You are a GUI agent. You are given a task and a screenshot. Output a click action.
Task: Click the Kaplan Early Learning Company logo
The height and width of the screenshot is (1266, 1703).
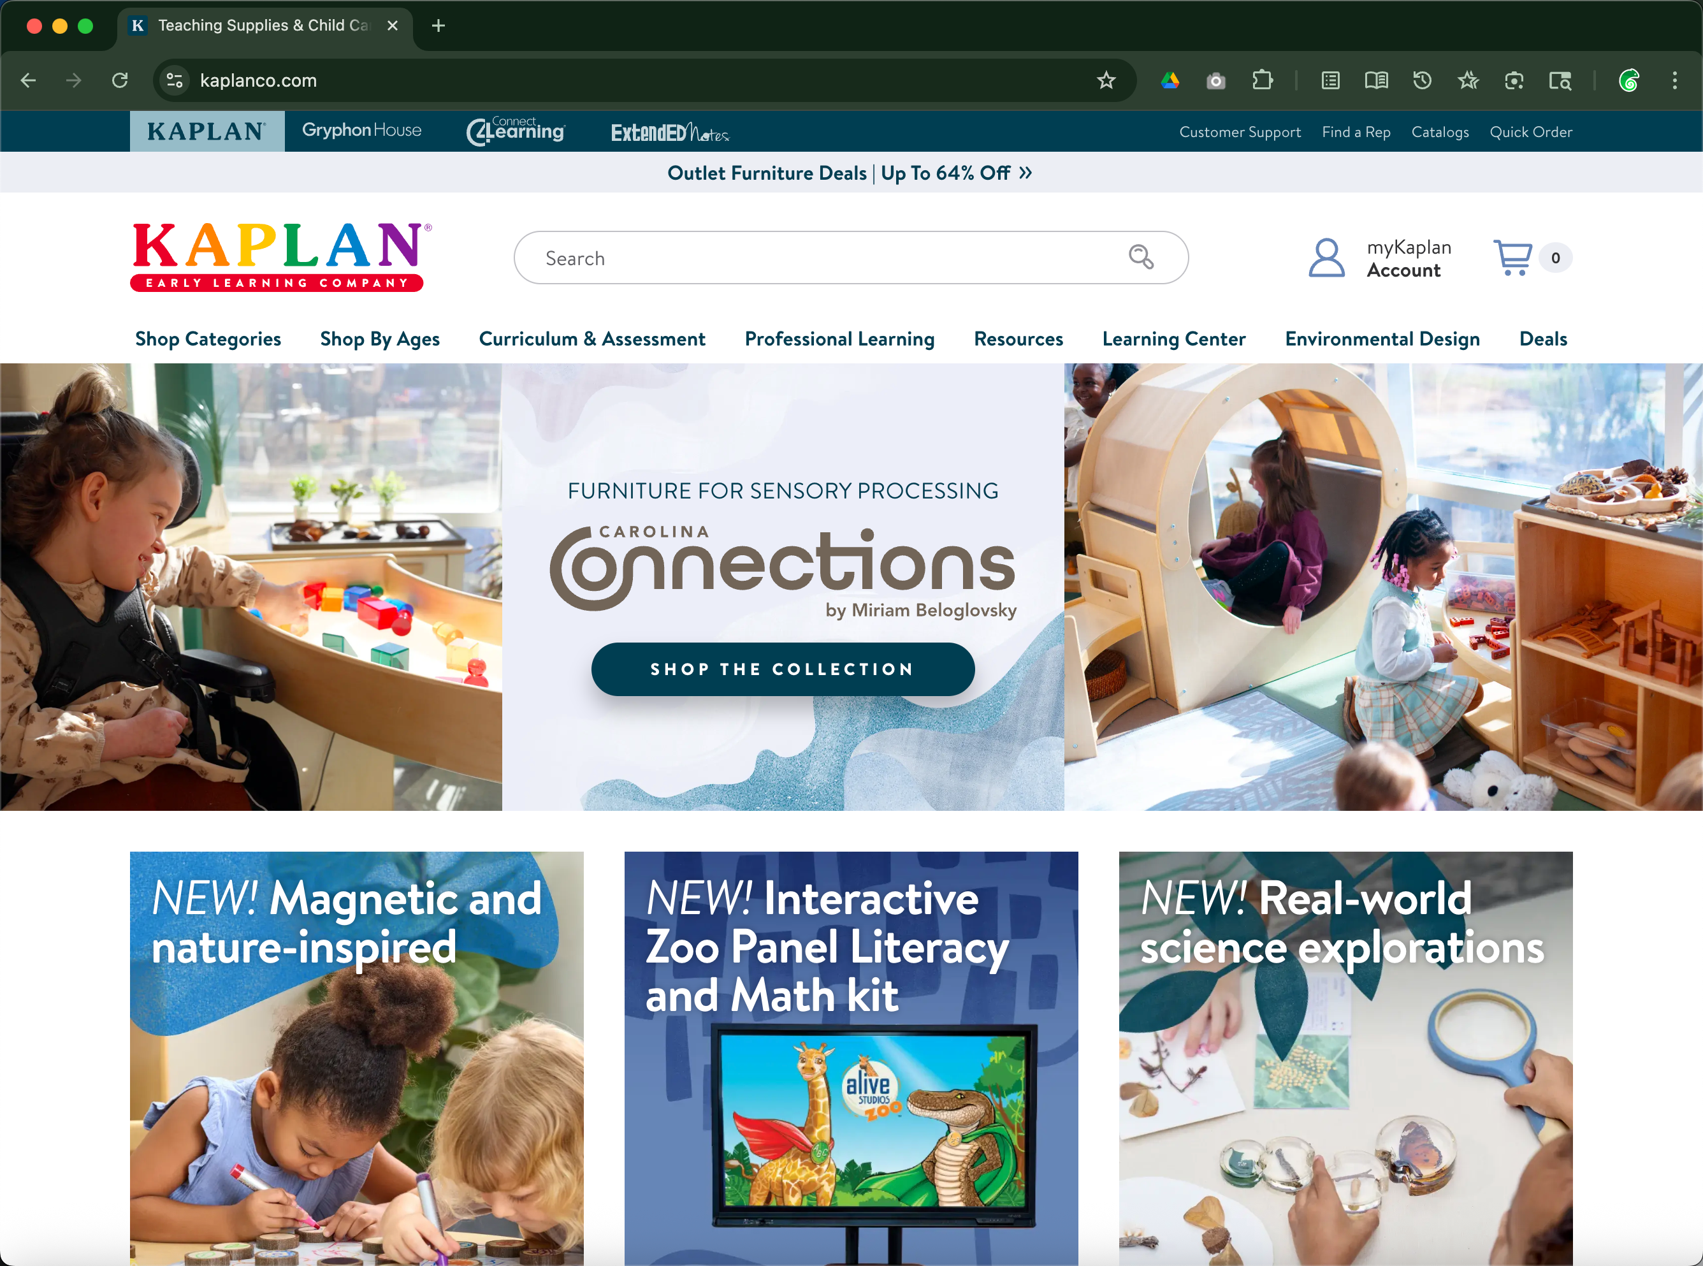[281, 258]
